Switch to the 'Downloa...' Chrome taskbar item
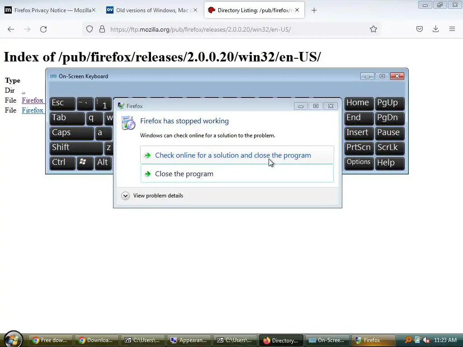The image size is (463, 347). coord(97,340)
